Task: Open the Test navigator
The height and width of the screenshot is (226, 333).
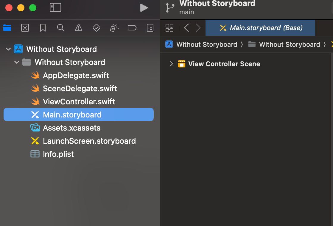Action: pyautogui.click(x=96, y=27)
